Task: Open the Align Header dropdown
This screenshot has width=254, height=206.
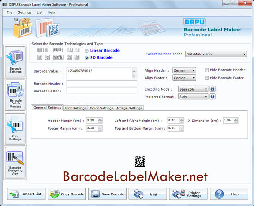Action: 184,71
